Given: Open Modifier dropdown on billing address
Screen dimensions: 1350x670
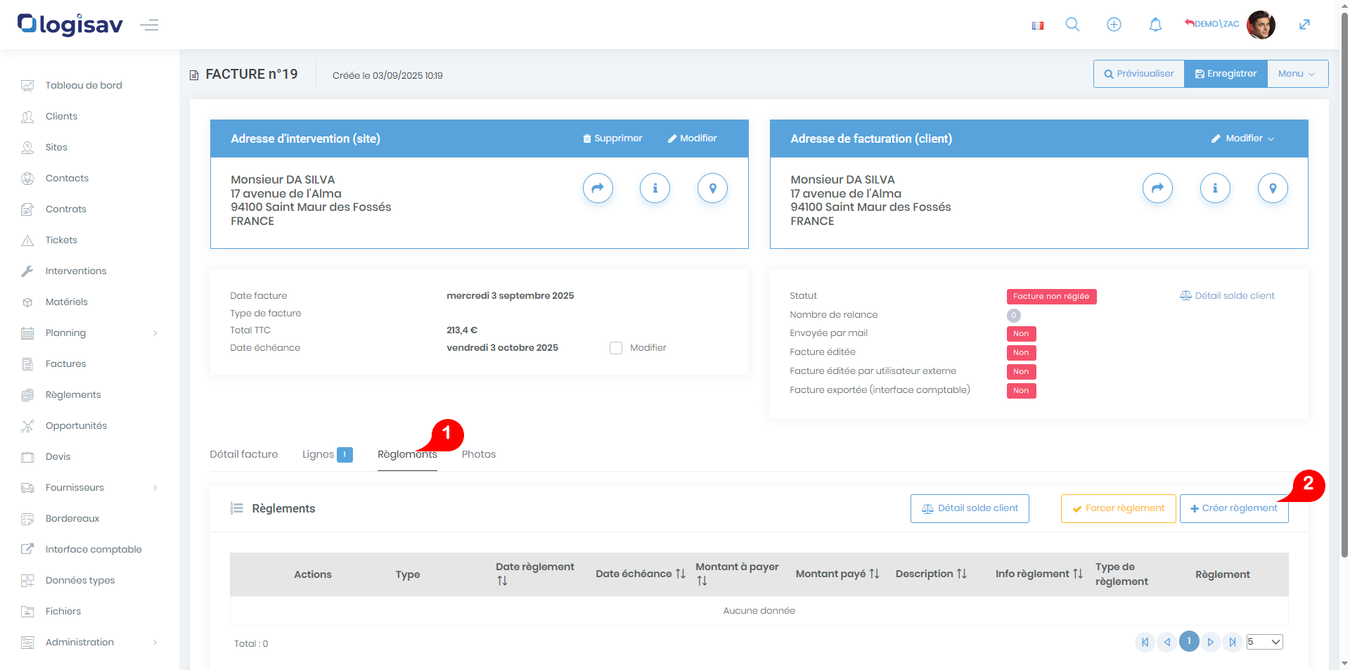Looking at the screenshot, I should tap(1242, 138).
